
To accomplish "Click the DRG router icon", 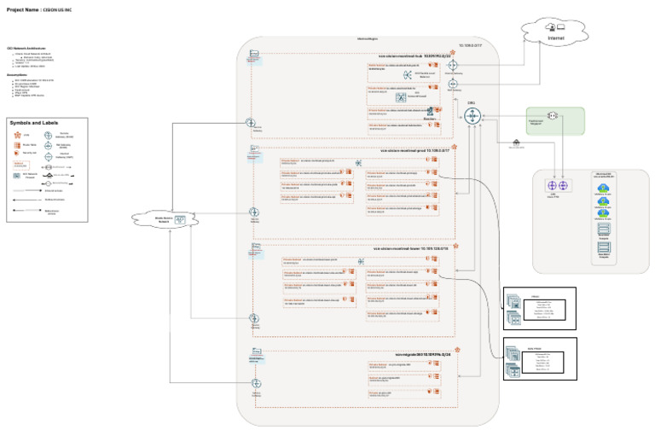I will point(472,116).
